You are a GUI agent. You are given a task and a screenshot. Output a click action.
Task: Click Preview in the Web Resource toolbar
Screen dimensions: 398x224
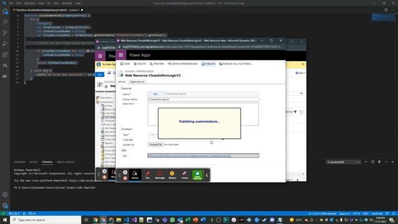(x=157, y=63)
